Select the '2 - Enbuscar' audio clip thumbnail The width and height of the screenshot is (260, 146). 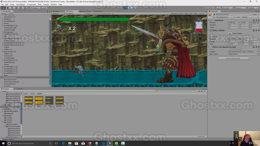click(29, 100)
